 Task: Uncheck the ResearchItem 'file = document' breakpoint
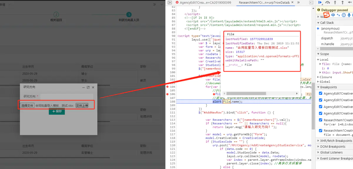(x=321, y=130)
